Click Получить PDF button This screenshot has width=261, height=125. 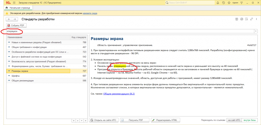[x=135, y=120]
